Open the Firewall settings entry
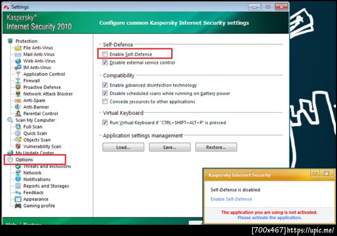 31,80
